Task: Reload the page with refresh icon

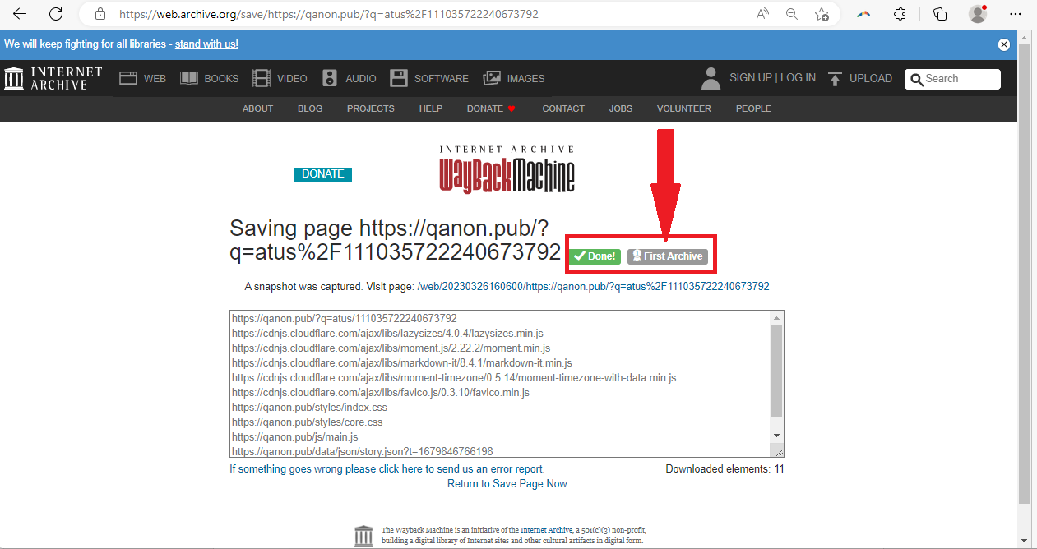Action: click(x=56, y=14)
